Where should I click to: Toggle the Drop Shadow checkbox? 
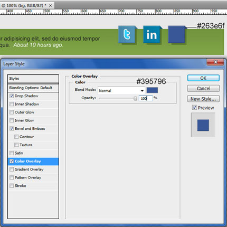[12, 96]
